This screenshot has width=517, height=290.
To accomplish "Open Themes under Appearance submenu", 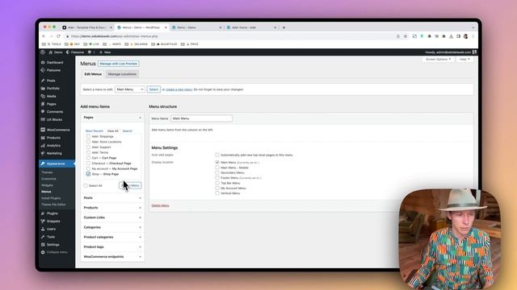I will click(47, 172).
